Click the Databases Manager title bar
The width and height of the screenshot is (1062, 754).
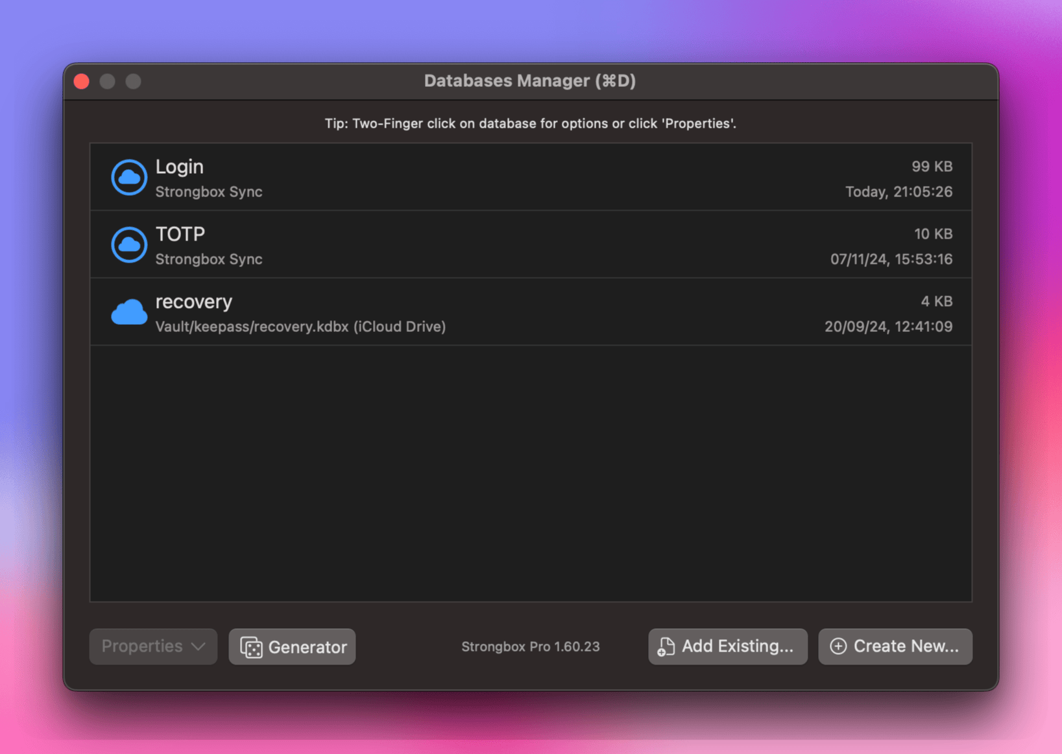click(530, 80)
